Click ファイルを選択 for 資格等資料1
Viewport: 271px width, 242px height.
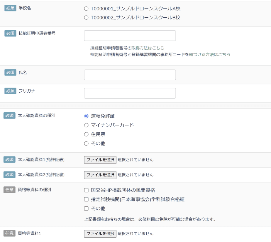click(x=100, y=234)
